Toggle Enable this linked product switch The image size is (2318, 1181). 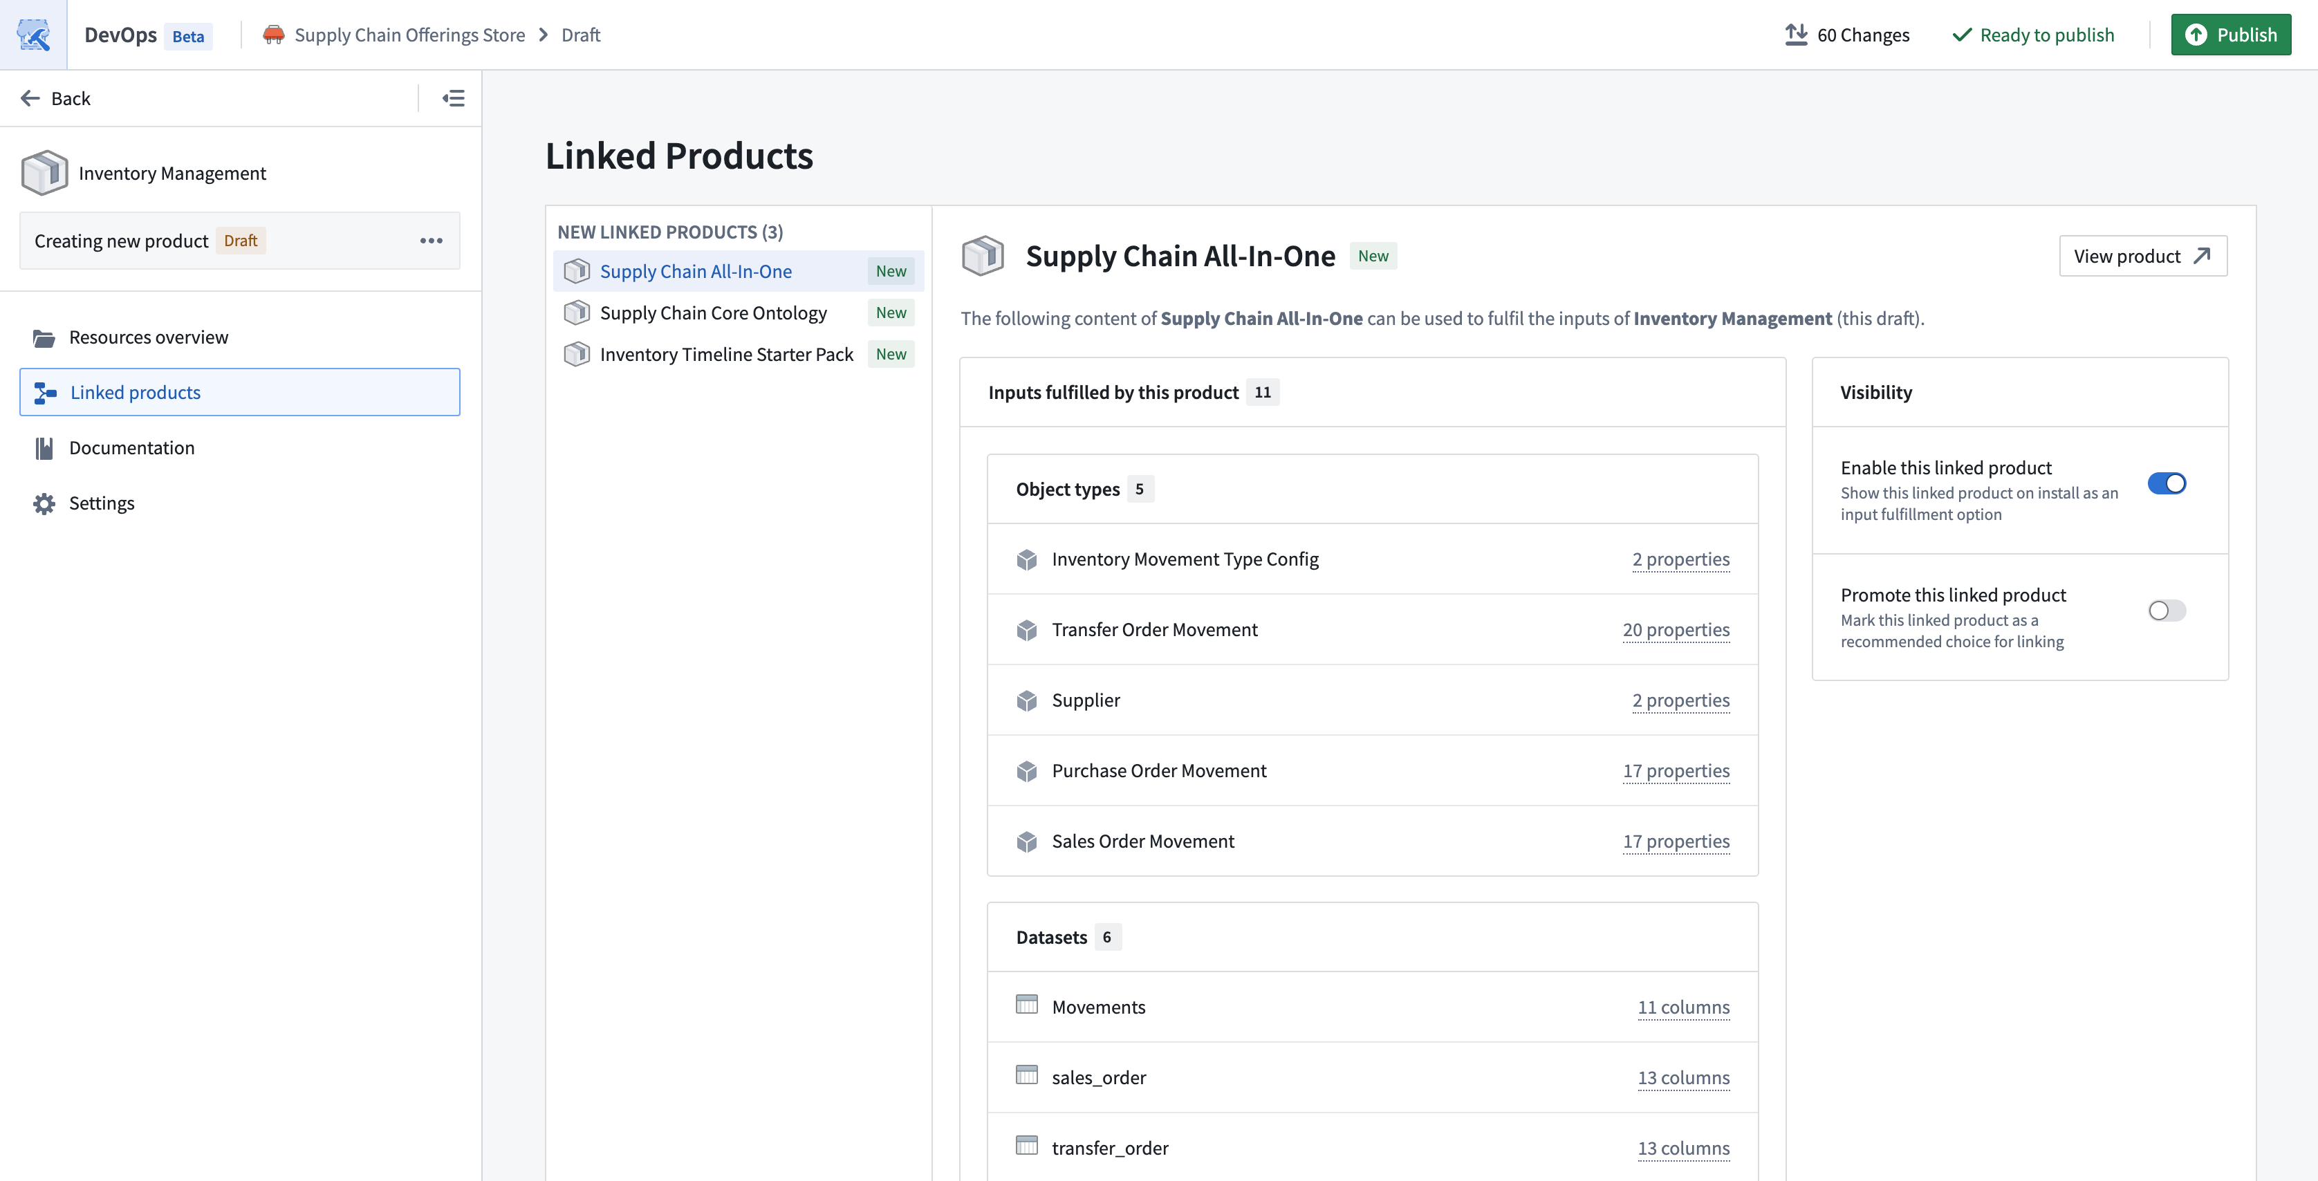click(2166, 484)
